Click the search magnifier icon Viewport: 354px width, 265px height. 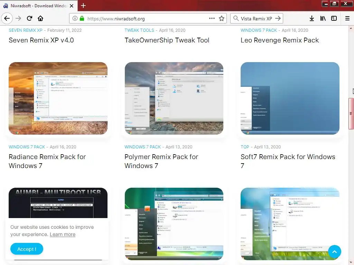click(236, 19)
